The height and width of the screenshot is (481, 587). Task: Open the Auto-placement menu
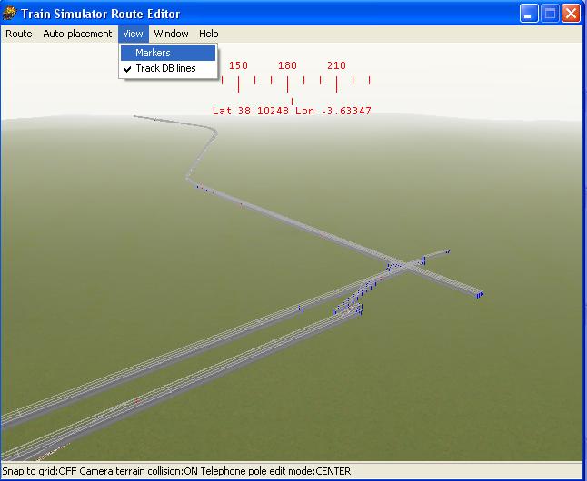click(77, 34)
